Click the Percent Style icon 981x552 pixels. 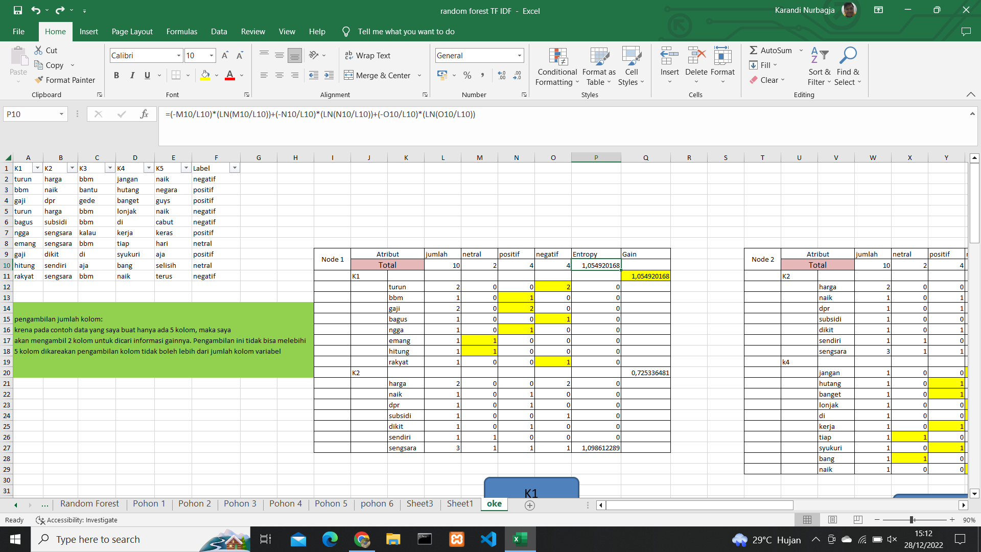467,75
